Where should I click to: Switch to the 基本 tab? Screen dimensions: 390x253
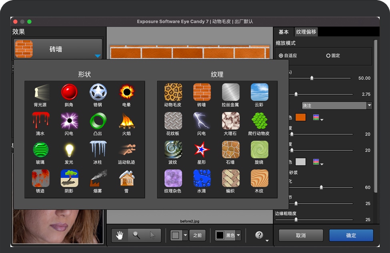coord(284,32)
